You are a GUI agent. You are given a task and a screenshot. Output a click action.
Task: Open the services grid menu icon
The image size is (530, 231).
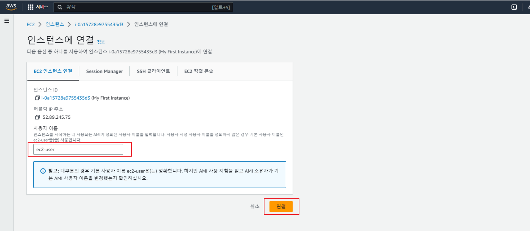pyautogui.click(x=31, y=7)
